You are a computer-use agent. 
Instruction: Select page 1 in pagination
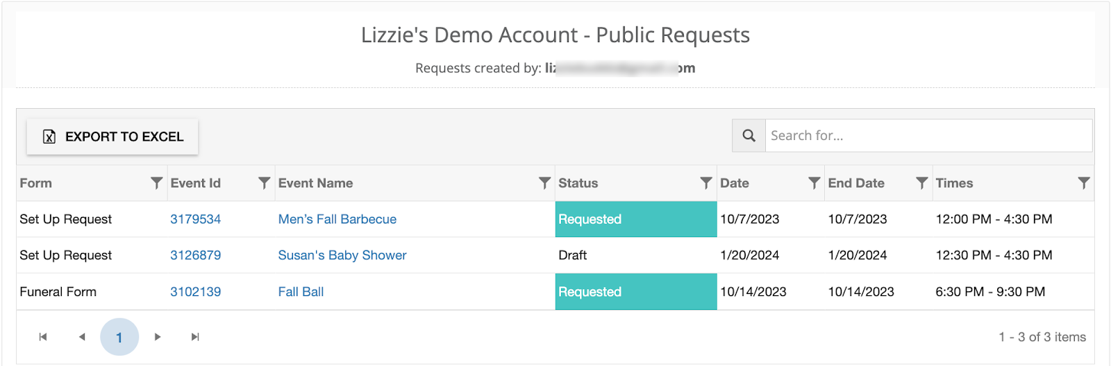click(x=119, y=337)
